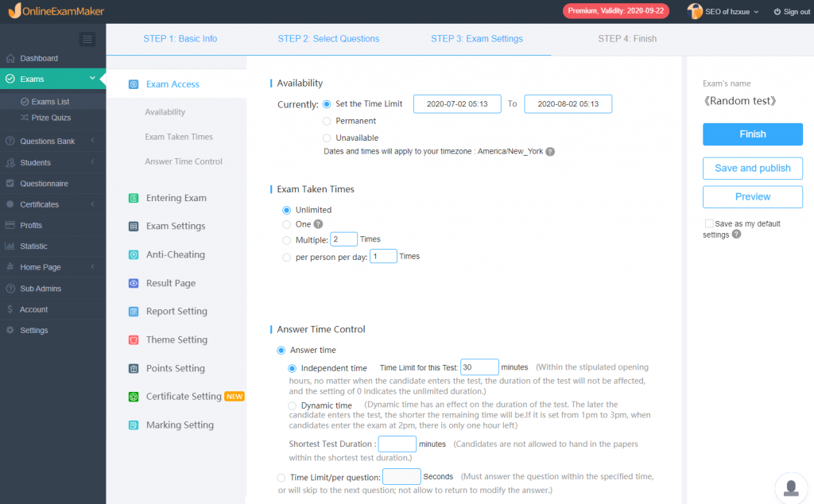Open the user avatar icon at bottom right
Image resolution: width=814 pixels, height=504 pixels.
pyautogui.click(x=791, y=488)
